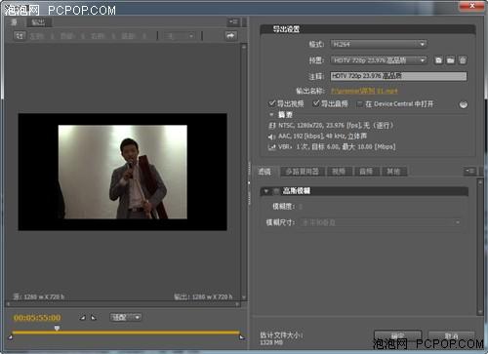Select the 滤镜 tab

pos(264,172)
